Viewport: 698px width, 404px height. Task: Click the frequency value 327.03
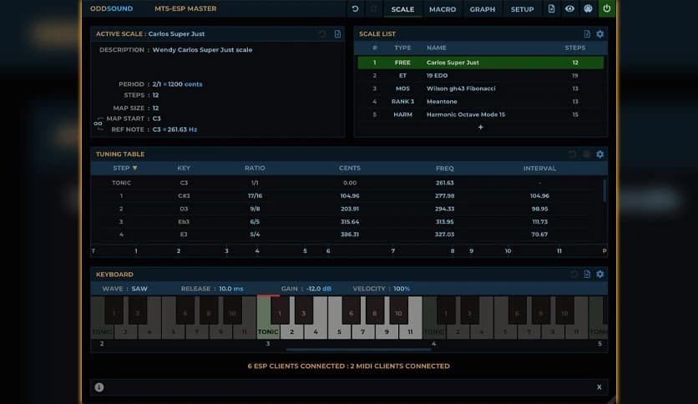[445, 235]
